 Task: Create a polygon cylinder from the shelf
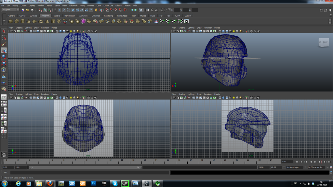(22, 21)
